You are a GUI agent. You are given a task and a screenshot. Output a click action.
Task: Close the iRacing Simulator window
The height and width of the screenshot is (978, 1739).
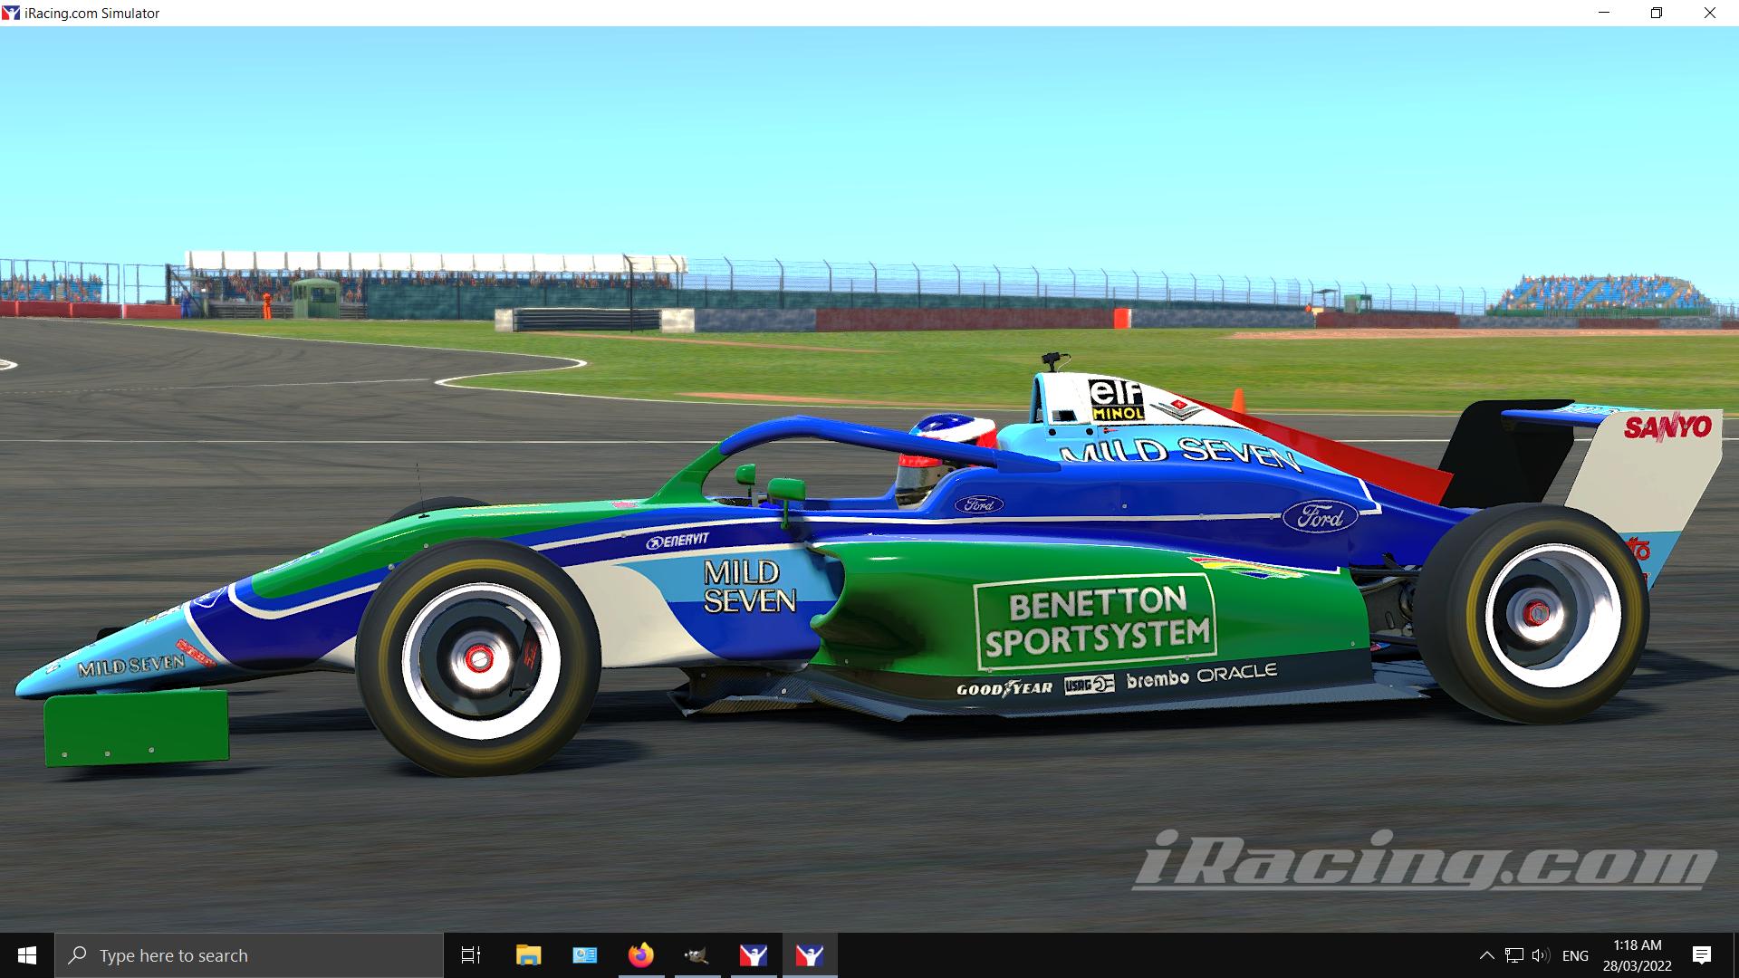[1710, 13]
